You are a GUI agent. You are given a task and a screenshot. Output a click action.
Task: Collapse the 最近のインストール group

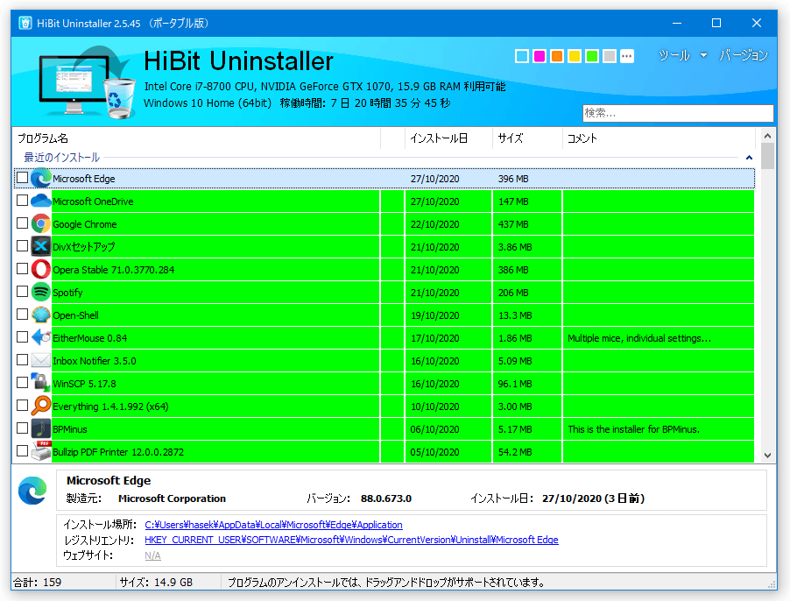749,158
